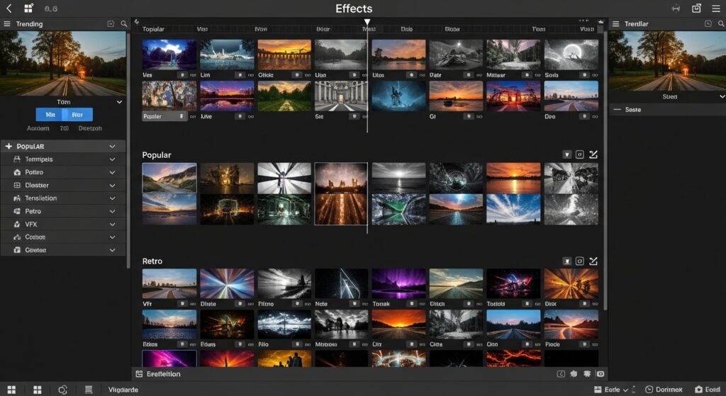Expand the VFX category in the sidebar
This screenshot has height=396, width=726.
(x=112, y=224)
